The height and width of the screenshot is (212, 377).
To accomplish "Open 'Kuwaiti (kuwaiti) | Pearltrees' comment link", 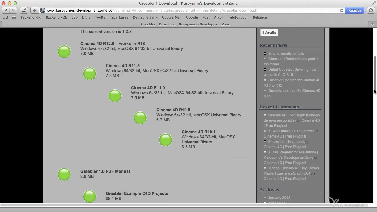I will tap(291, 131).
